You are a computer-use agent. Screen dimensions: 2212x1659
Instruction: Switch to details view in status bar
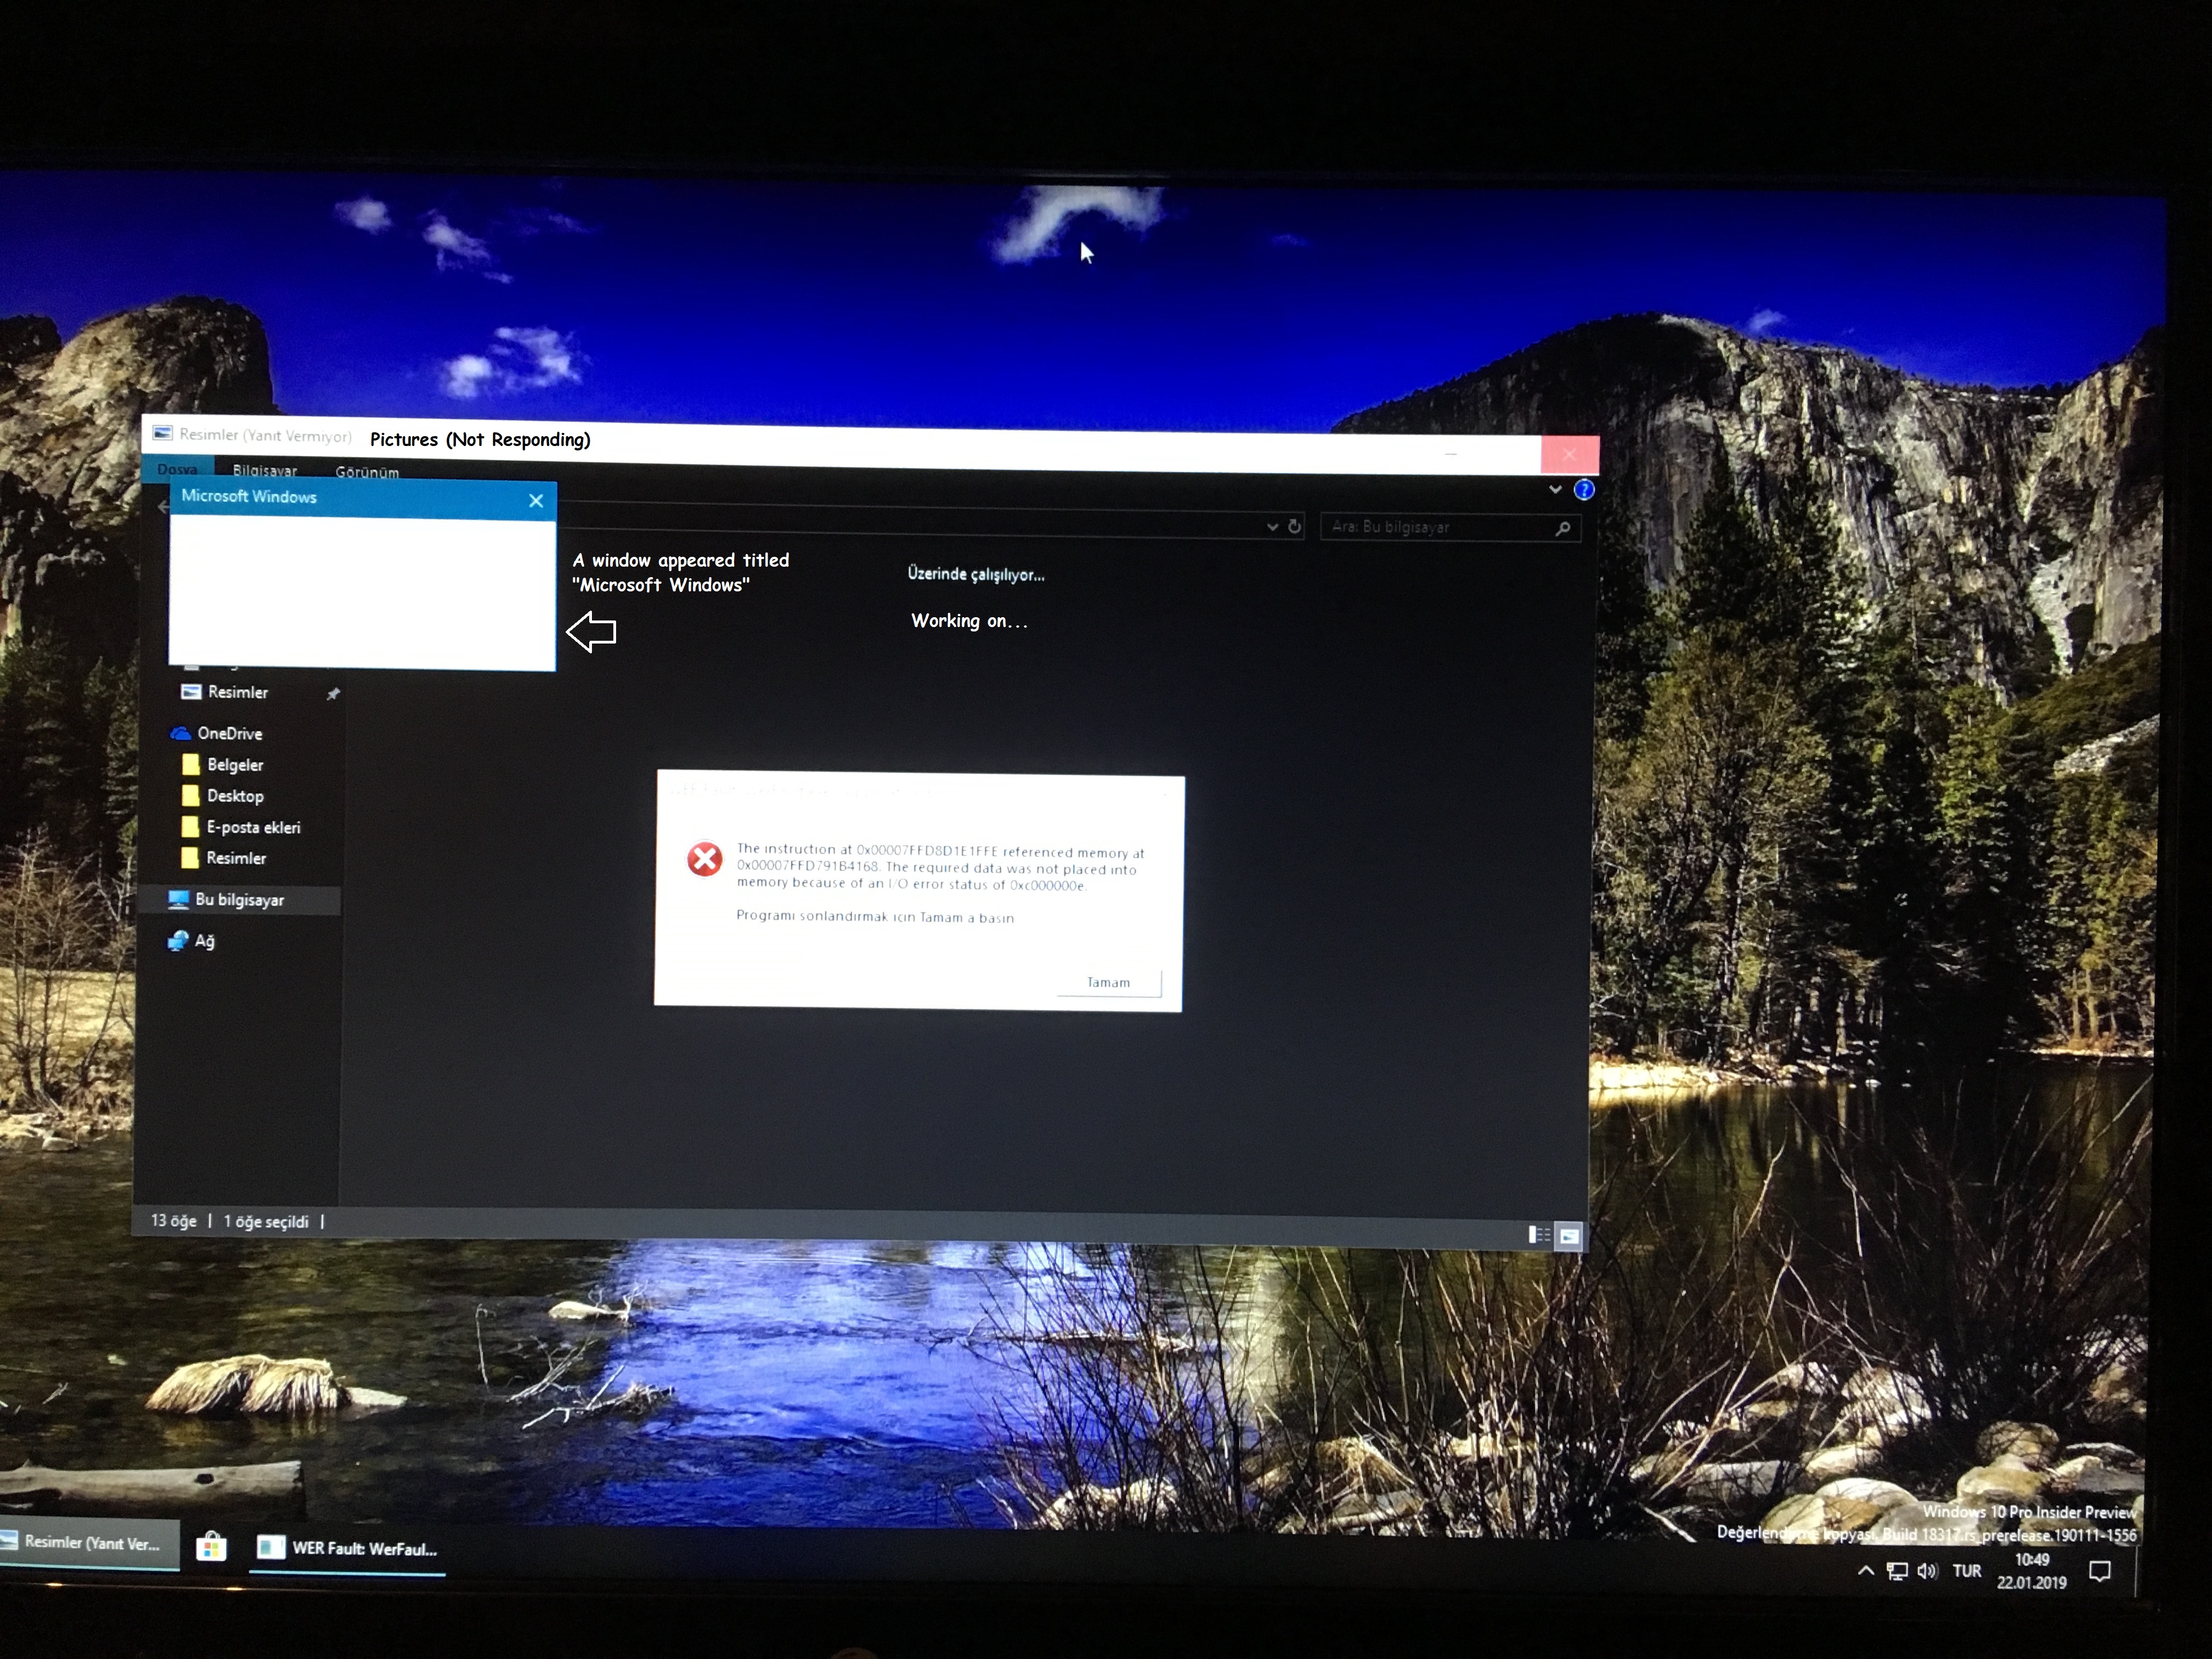pyautogui.click(x=1539, y=1235)
